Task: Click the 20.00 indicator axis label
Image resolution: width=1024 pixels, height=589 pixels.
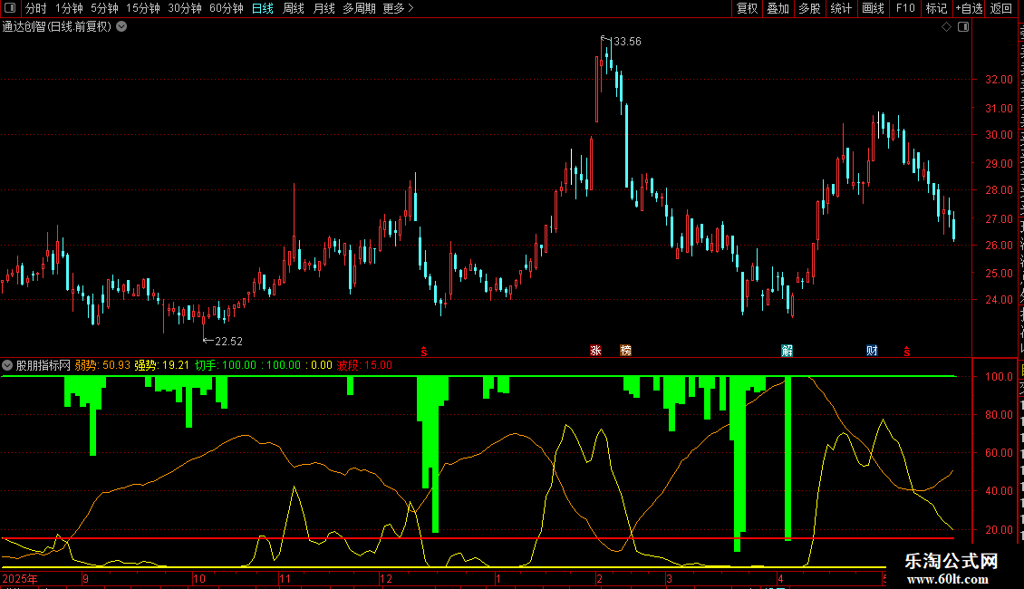Action: (999, 529)
